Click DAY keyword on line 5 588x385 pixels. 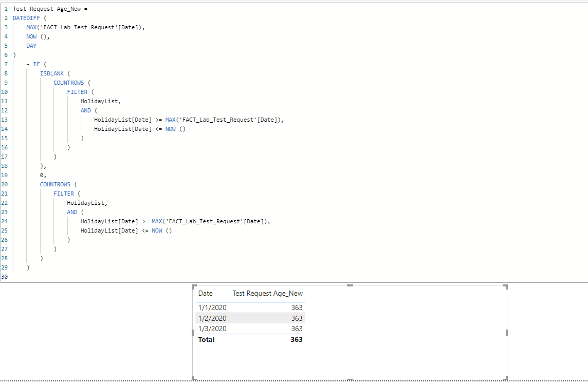pos(31,46)
